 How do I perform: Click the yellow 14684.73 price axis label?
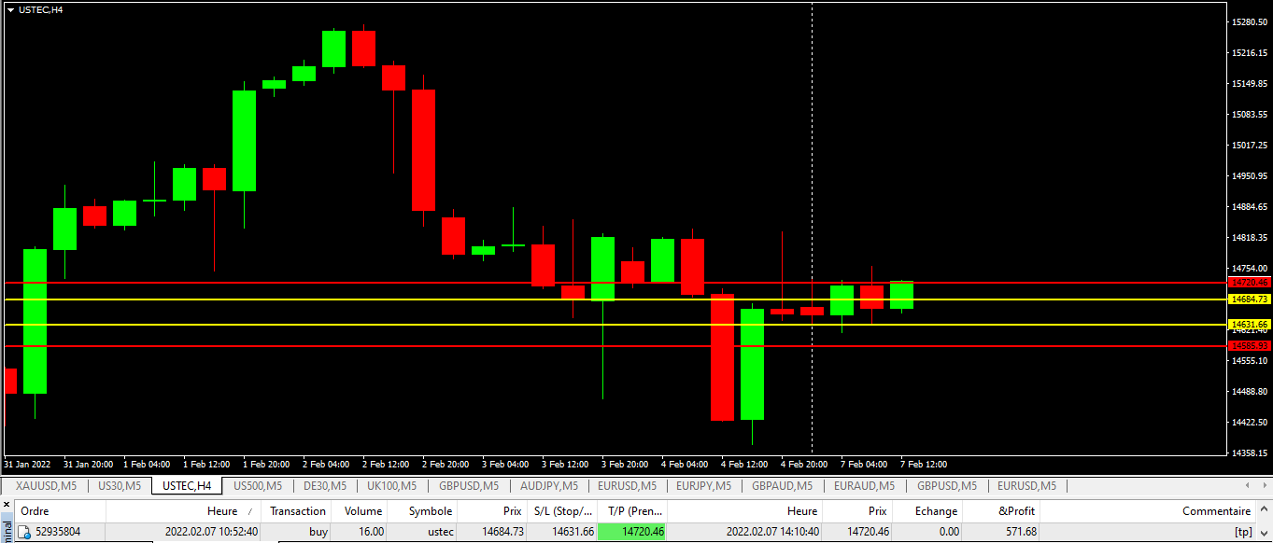(1250, 299)
